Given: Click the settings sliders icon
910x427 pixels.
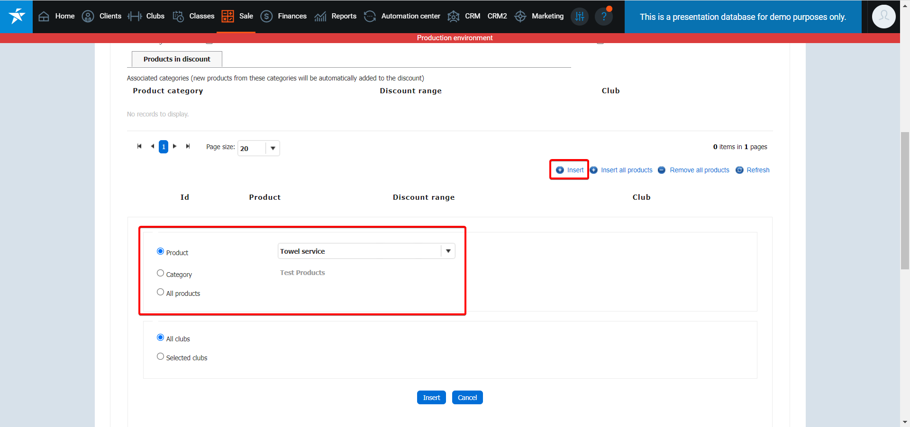Looking at the screenshot, I should pos(579,17).
